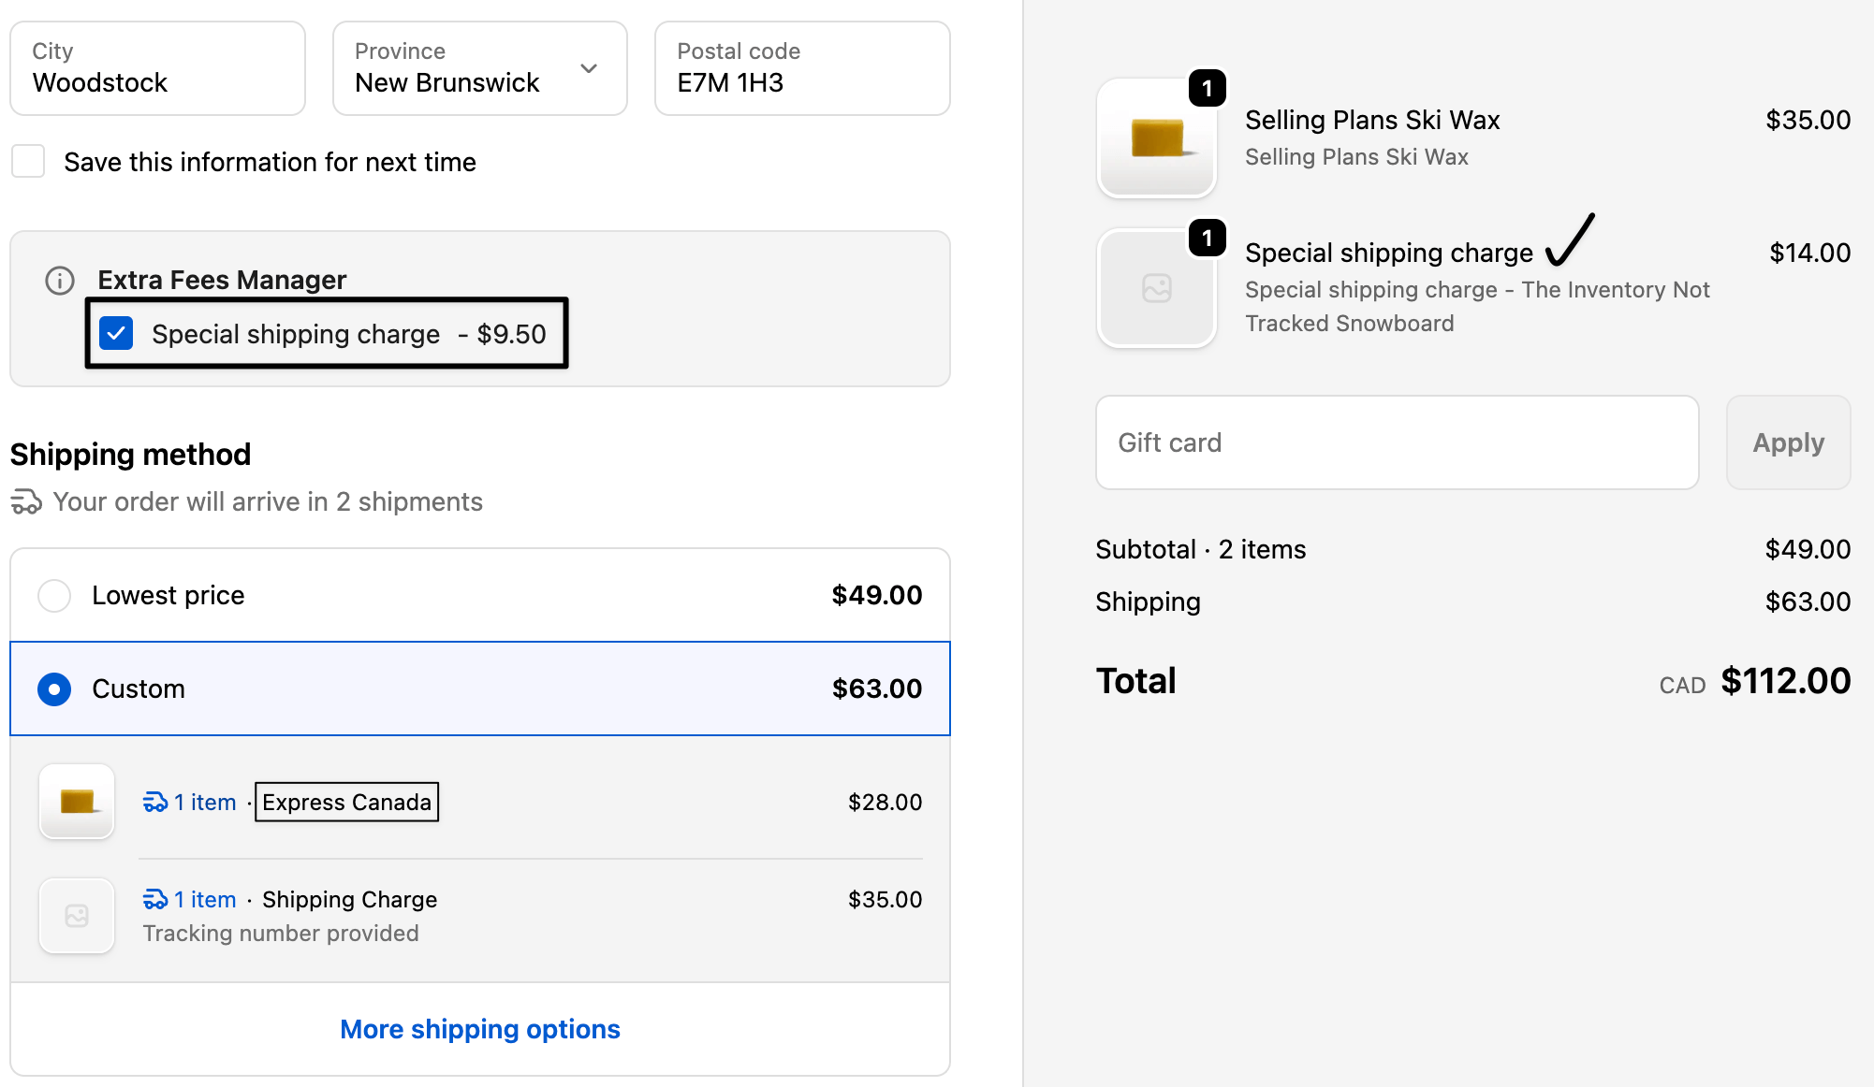The width and height of the screenshot is (1874, 1087).
Task: Click the 1 item link for Express Canada
Action: (x=204, y=802)
